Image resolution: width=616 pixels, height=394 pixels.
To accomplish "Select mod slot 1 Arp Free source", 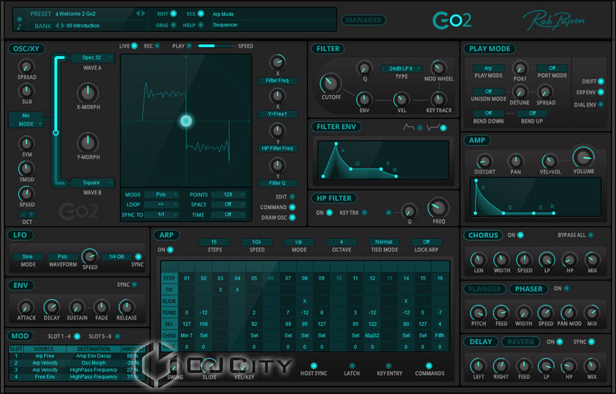I will pyautogui.click(x=44, y=356).
